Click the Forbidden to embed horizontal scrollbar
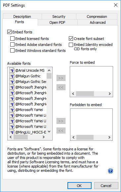 (x=91, y=137)
